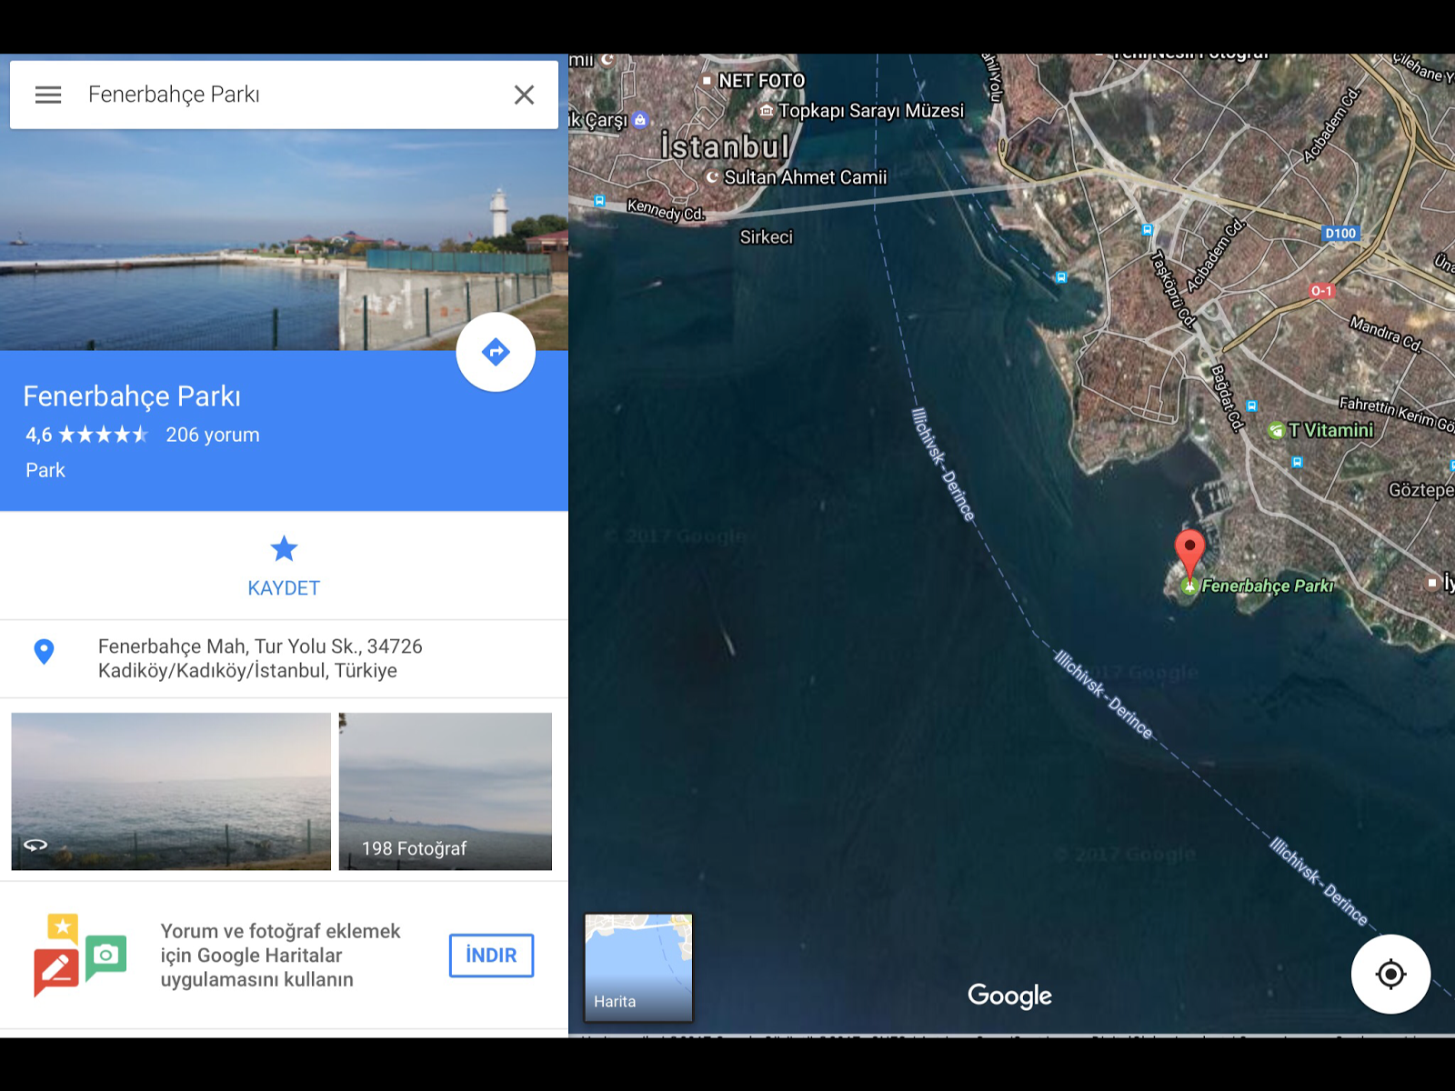This screenshot has height=1091, width=1455.
Task: Tap the Google Maps app promo icon
Action: (80, 955)
